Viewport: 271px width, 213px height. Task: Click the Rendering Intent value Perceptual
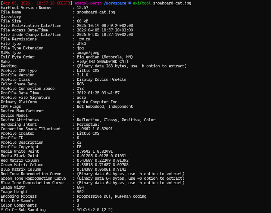point(88,124)
